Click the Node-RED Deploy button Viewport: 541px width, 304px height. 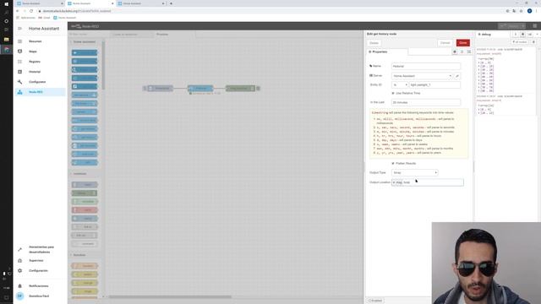(x=509, y=26)
